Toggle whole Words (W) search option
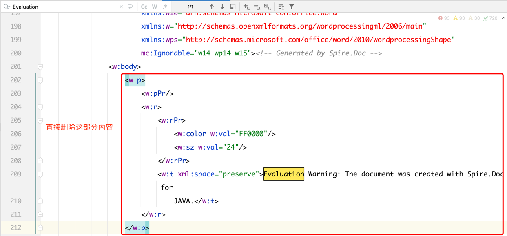This screenshot has height=236, width=507. [x=155, y=7]
